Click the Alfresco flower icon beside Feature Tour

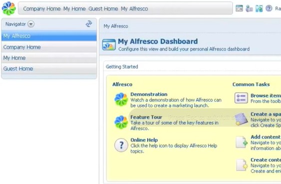(121, 122)
